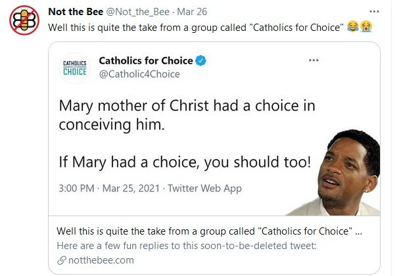
Task: Click the "Twitter Web App" source label
Action: point(204,189)
